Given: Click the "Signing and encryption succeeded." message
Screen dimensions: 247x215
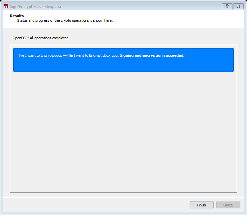Looking at the screenshot, I should coord(152,55).
